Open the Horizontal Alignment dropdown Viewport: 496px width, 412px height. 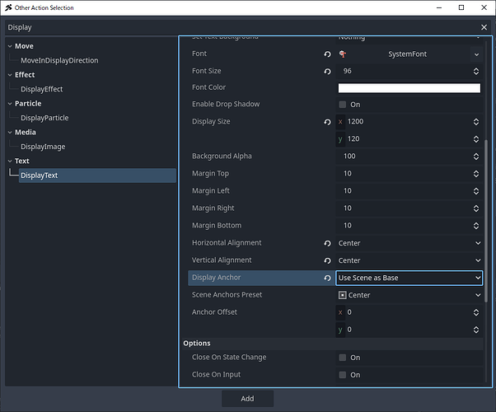click(x=409, y=243)
